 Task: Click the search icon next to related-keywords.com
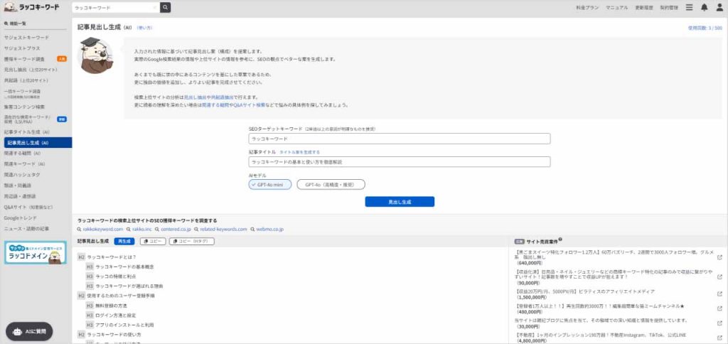point(197,230)
